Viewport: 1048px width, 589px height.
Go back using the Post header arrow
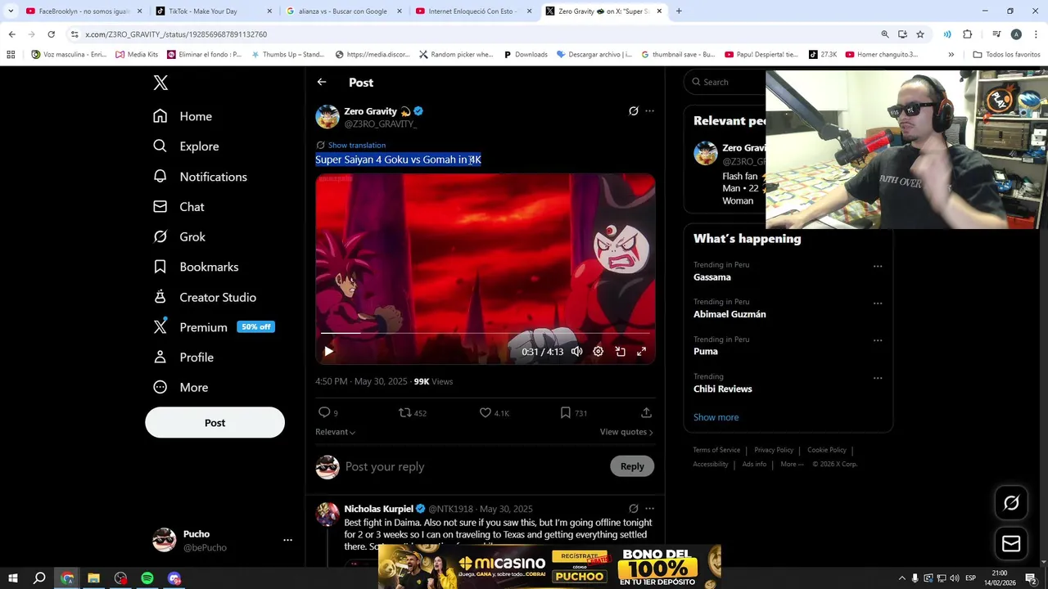pos(322,82)
